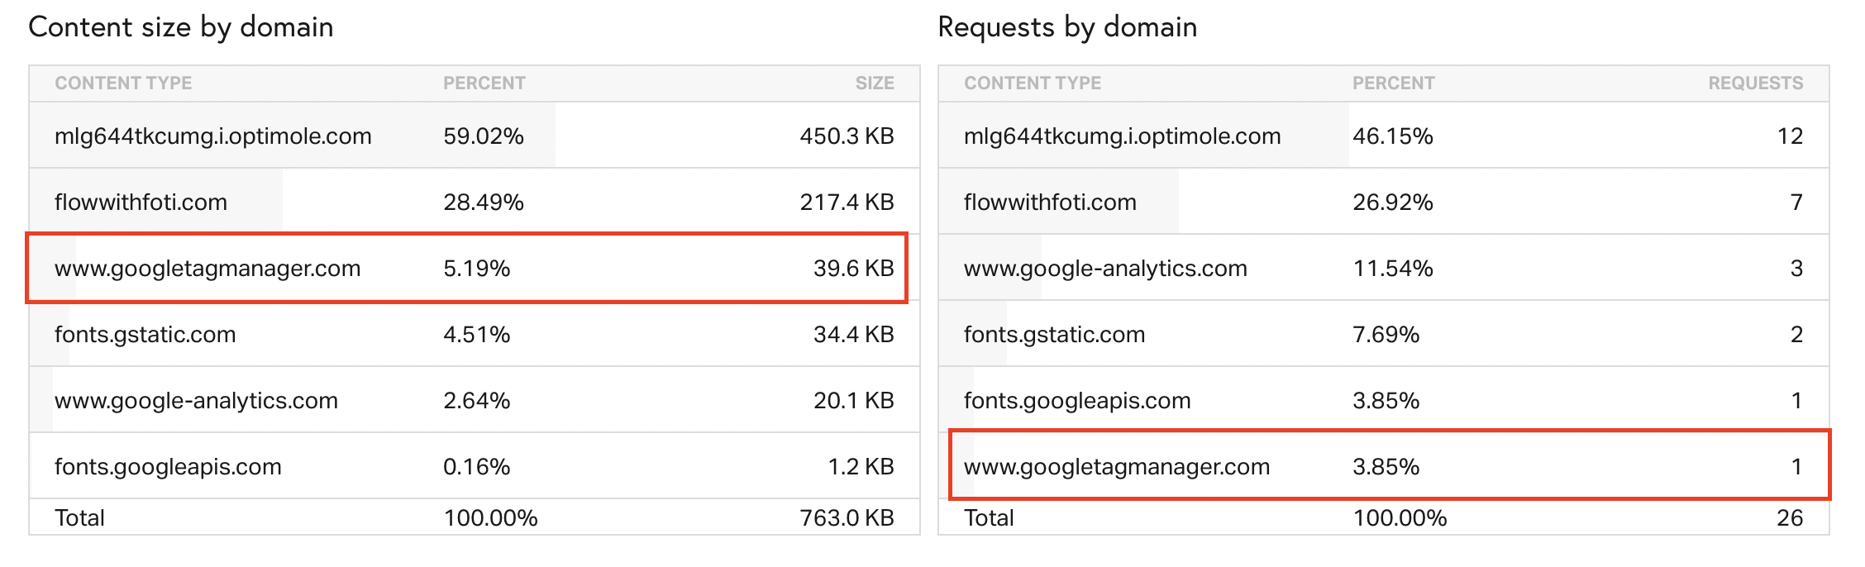The image size is (1865, 567).
Task: Click the 20.1 KB size value
Action: (x=854, y=401)
